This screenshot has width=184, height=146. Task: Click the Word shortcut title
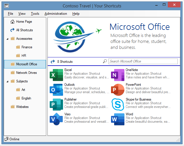pos(129,114)
